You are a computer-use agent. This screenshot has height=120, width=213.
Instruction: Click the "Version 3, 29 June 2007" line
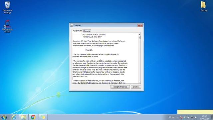click(x=93, y=37)
